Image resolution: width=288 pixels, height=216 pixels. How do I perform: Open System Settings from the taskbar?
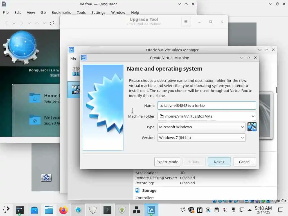coord(20,210)
